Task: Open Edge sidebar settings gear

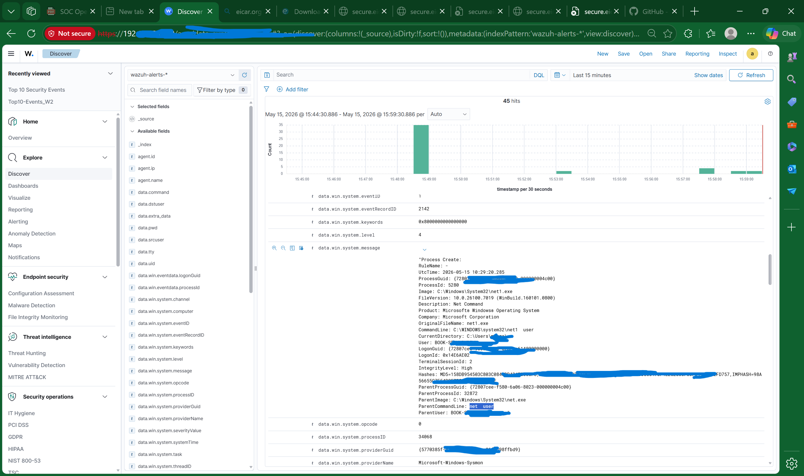Action: pyautogui.click(x=792, y=464)
